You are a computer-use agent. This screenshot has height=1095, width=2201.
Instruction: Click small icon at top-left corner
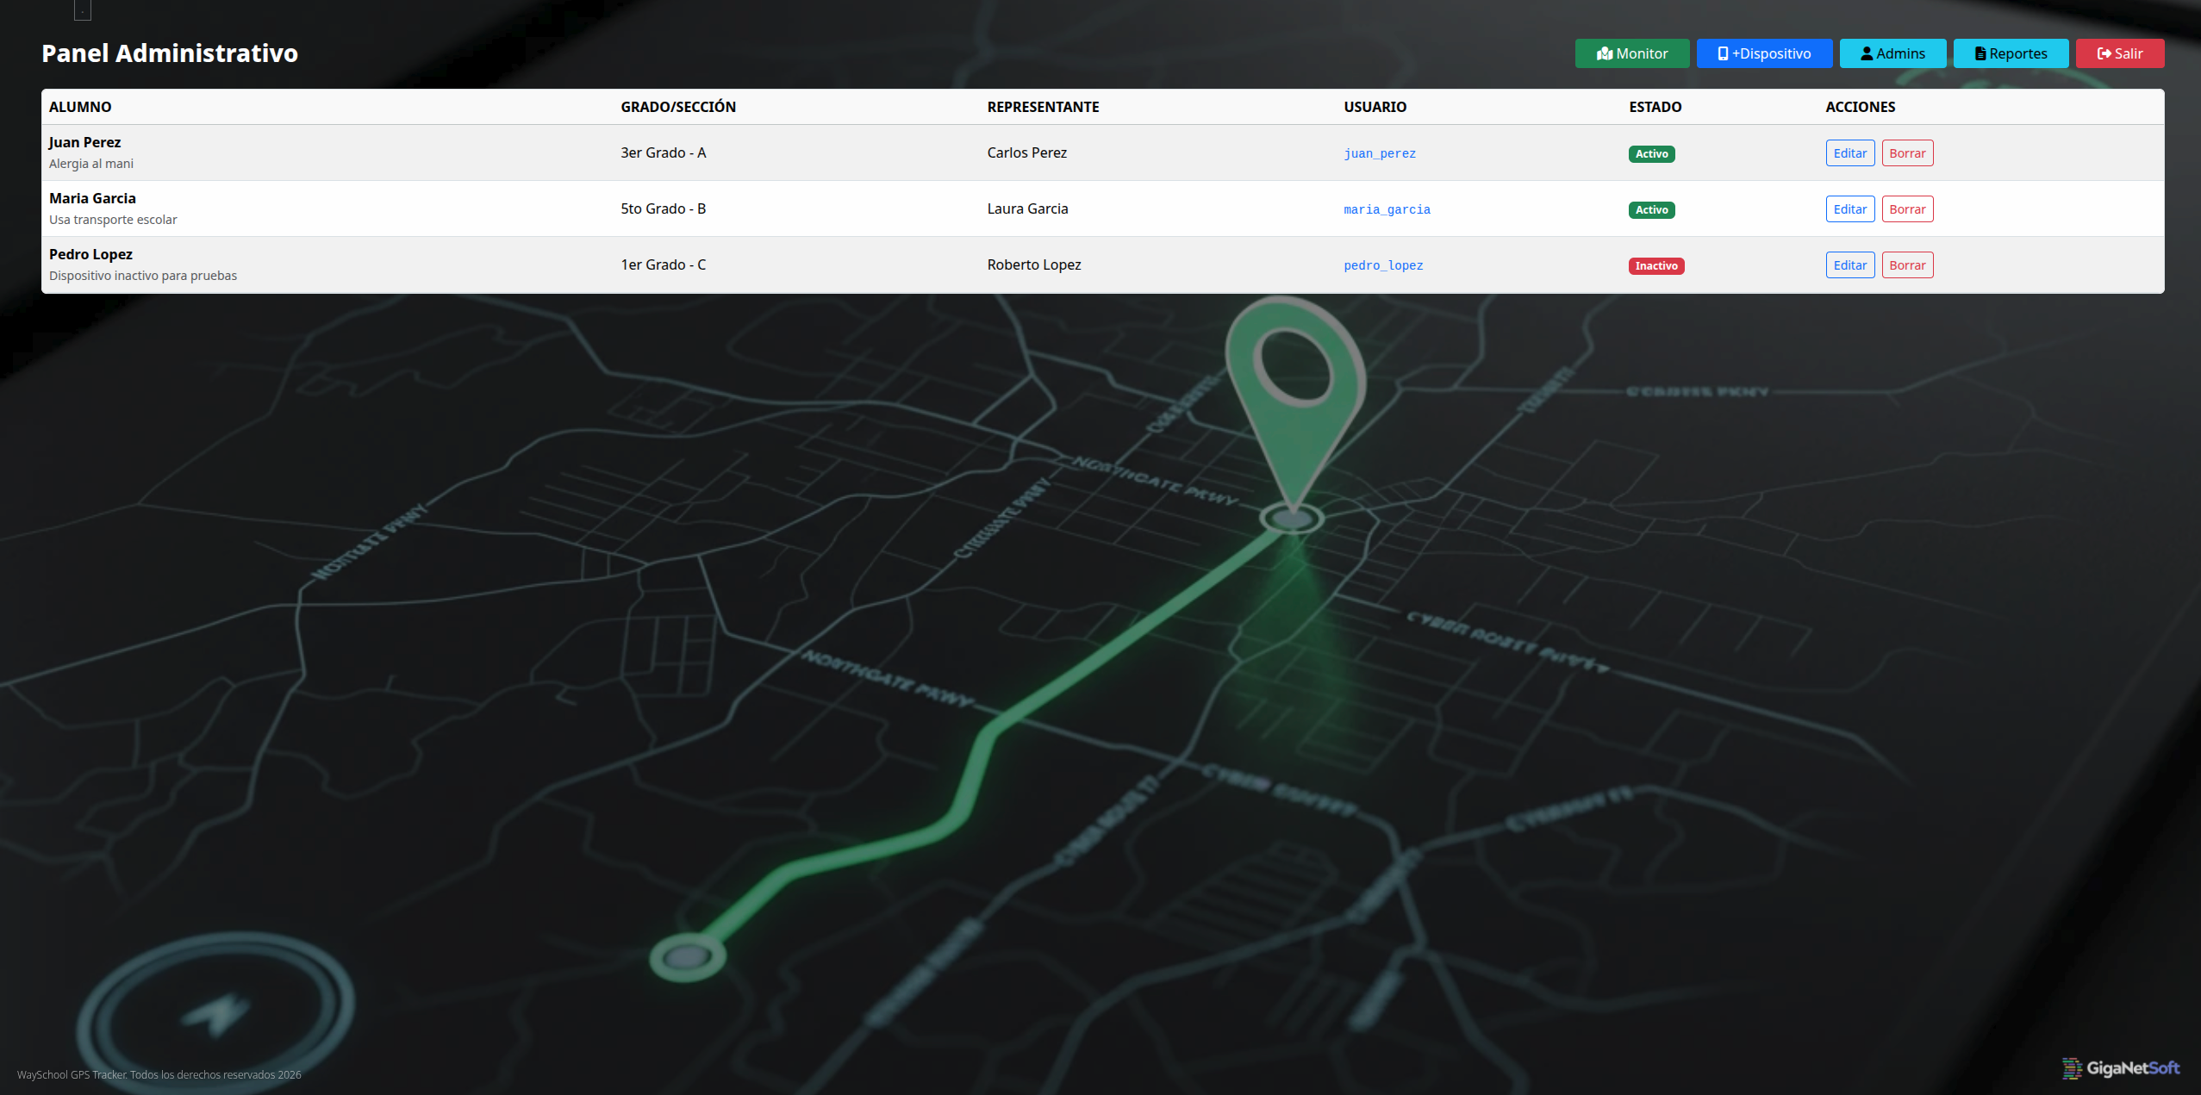click(83, 10)
